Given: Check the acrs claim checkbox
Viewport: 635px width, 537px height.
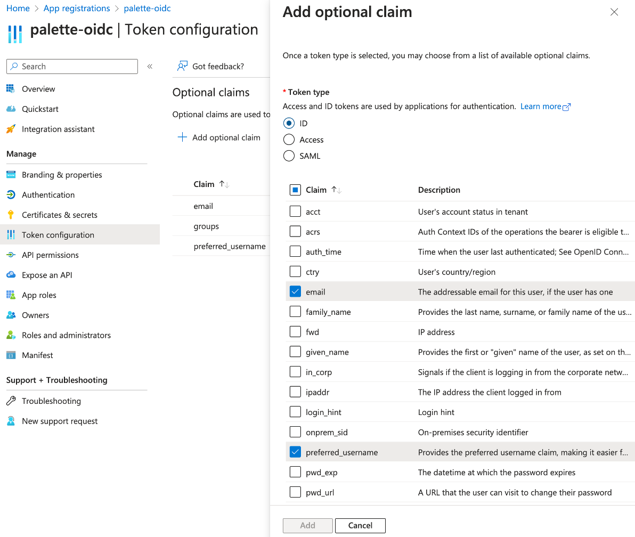Looking at the screenshot, I should tap(295, 231).
